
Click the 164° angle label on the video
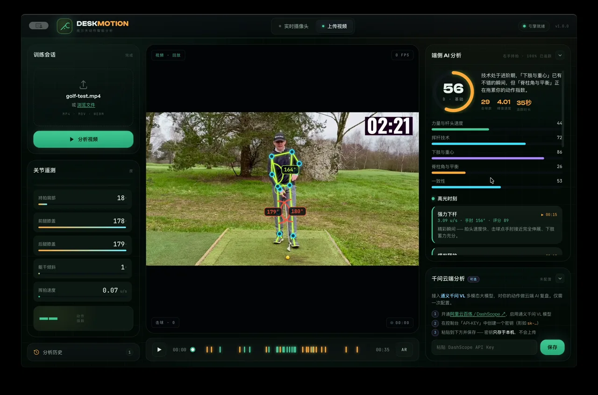tap(290, 169)
